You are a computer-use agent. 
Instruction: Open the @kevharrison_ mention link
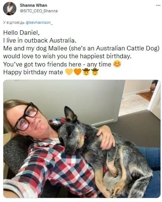pos(39,22)
